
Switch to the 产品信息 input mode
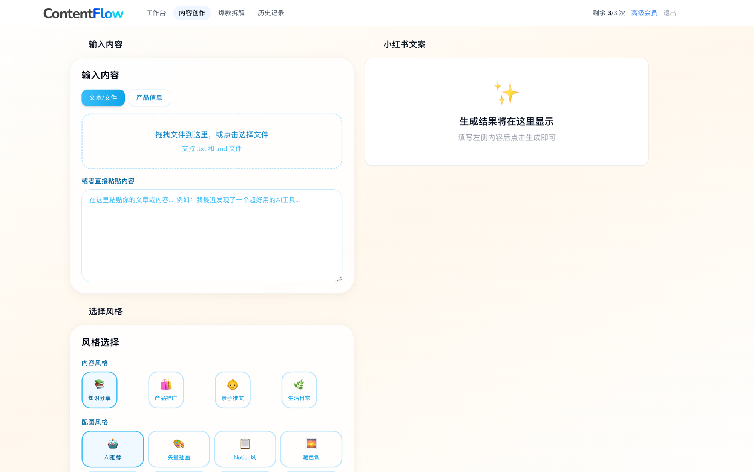coord(149,97)
